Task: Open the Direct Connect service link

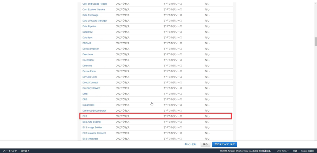Action: [90, 83]
